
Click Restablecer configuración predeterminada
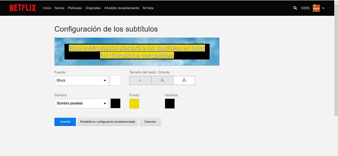coord(107,122)
